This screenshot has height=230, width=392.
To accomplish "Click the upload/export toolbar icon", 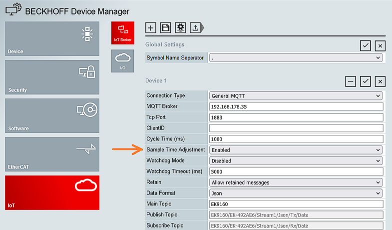I will (195, 28).
